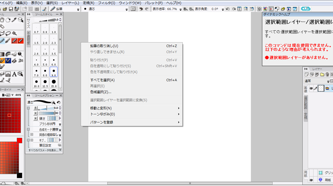The width and height of the screenshot is (333, 186).
Task: Click the camera capture icon in toolbar
Action: click(x=37, y=9)
